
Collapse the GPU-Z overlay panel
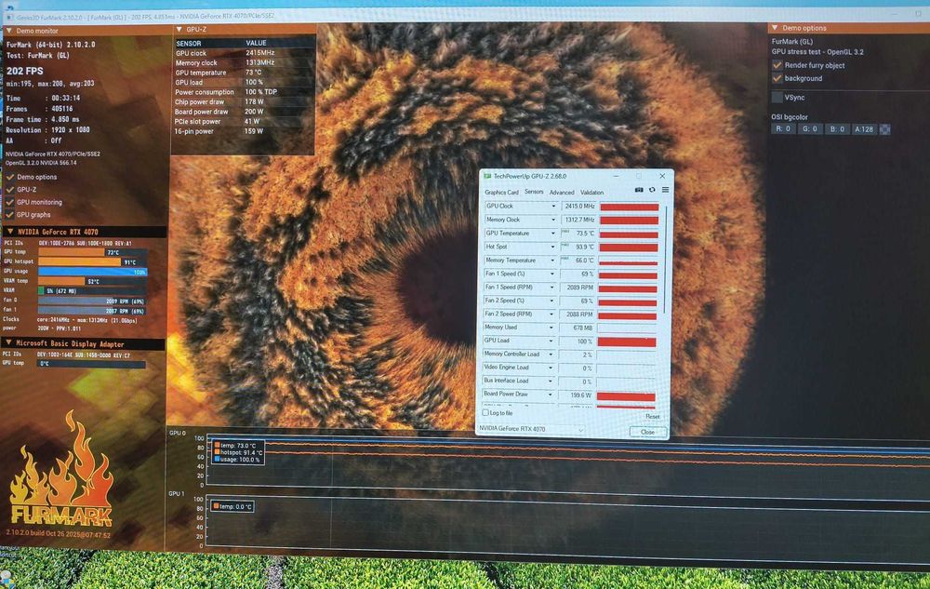(179, 29)
